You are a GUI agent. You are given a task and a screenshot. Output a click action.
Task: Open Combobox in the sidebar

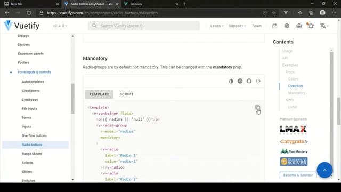(30, 100)
